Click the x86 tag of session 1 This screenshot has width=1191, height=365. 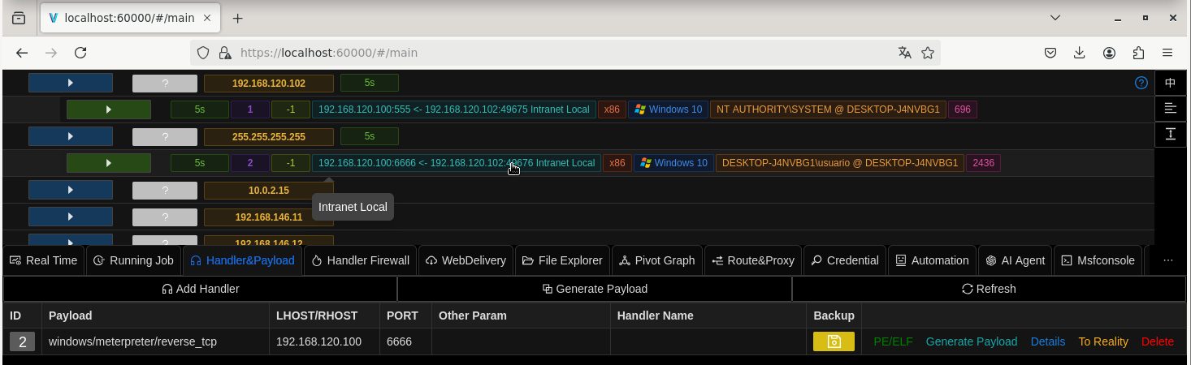coord(612,109)
